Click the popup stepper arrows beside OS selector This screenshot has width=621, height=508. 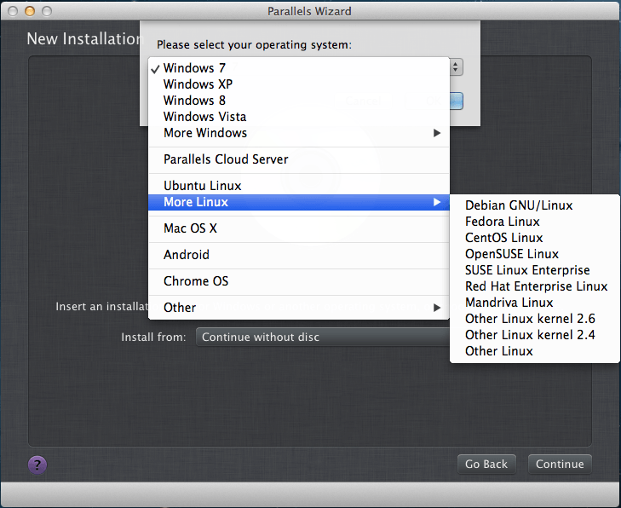coord(456,67)
